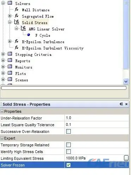Click the Stopping Criteria folder icon
Image resolution: width=131 pixels, height=175 pixels.
click(x=10, y=54)
